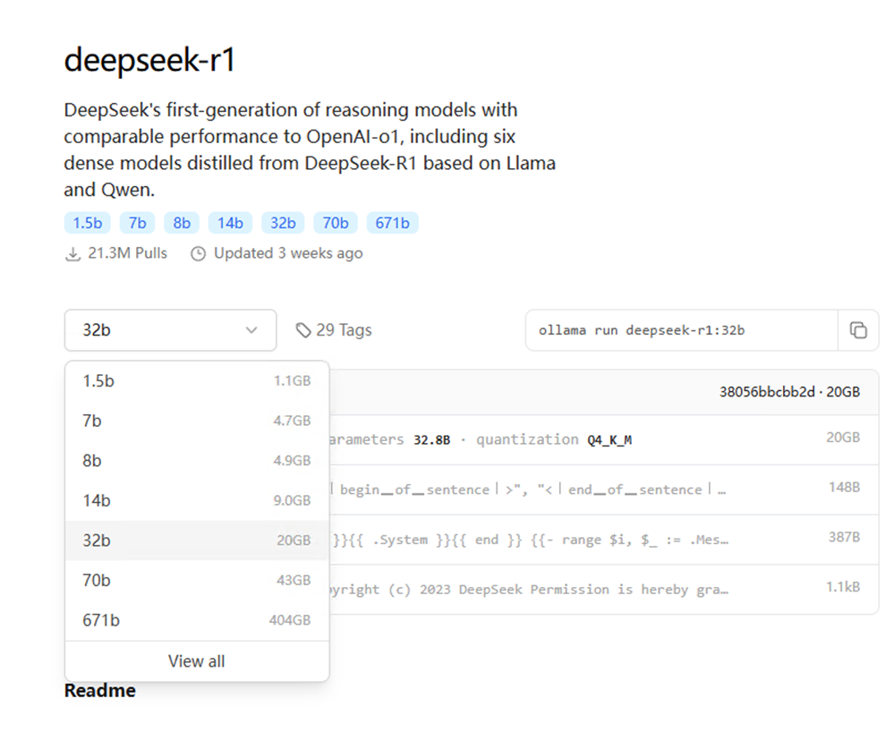894x749 pixels.
Task: Click the 14b blue tag badge
Action: coord(230,223)
